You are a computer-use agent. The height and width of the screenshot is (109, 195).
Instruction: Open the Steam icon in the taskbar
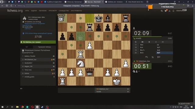click(x=42, y=107)
